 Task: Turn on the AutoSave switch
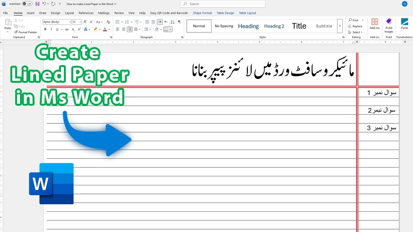(x=27, y=4)
